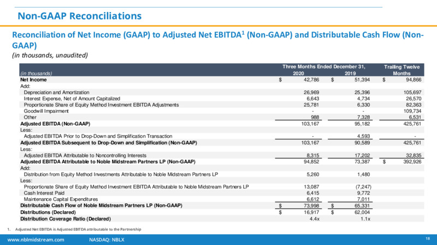This screenshot has width=437, height=245.
Task: Click the equity method adjustment value 25,781
Action: point(311,105)
